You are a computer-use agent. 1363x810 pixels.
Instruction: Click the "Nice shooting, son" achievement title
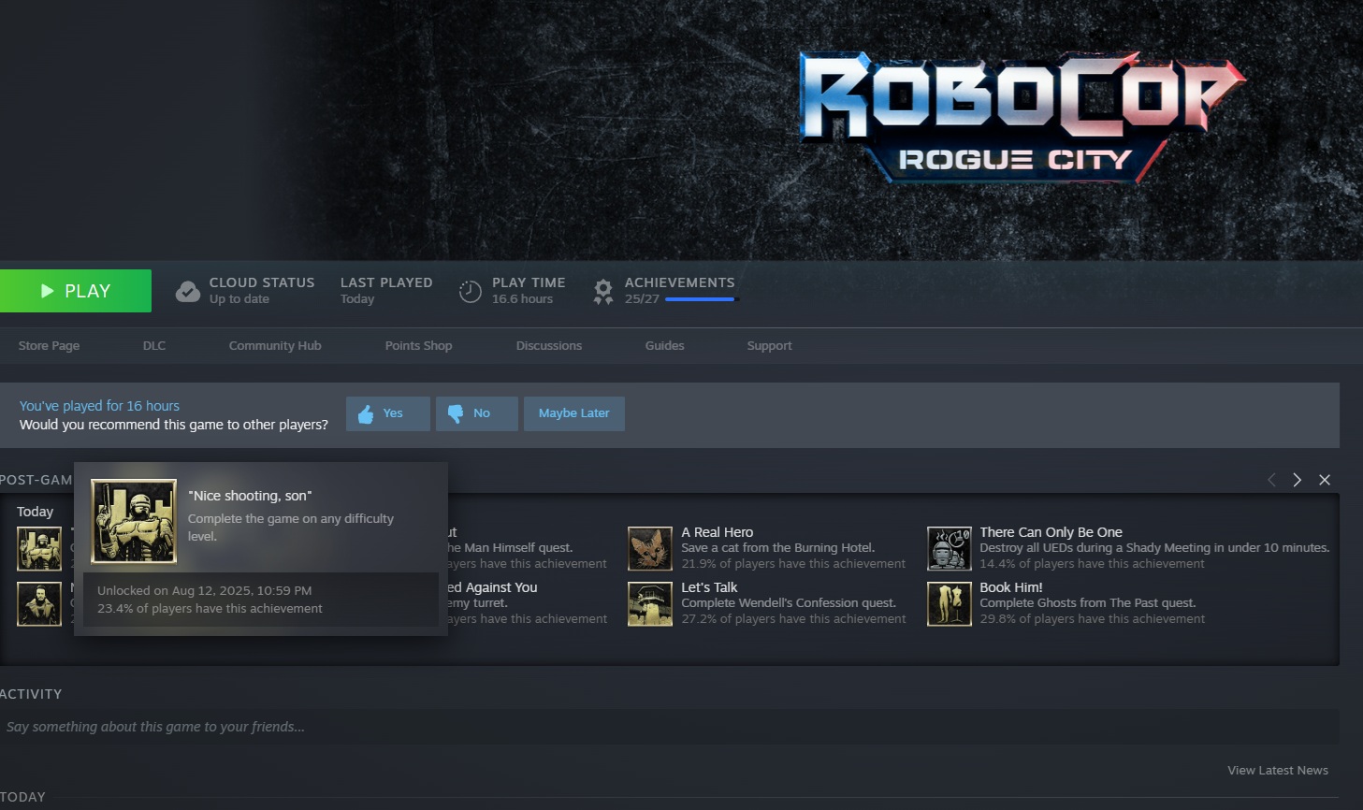pos(250,496)
